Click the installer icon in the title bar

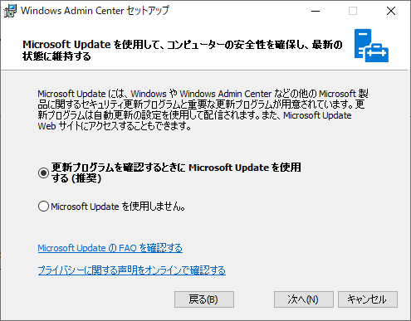pos(10,11)
